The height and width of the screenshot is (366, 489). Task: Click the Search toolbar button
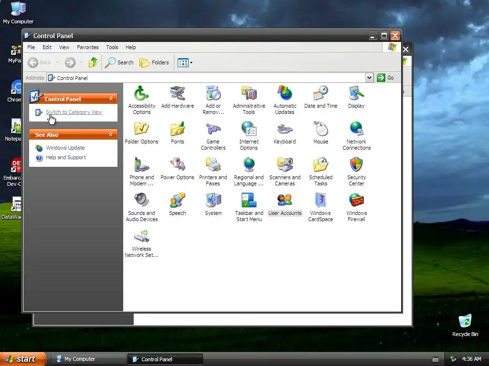click(x=119, y=62)
